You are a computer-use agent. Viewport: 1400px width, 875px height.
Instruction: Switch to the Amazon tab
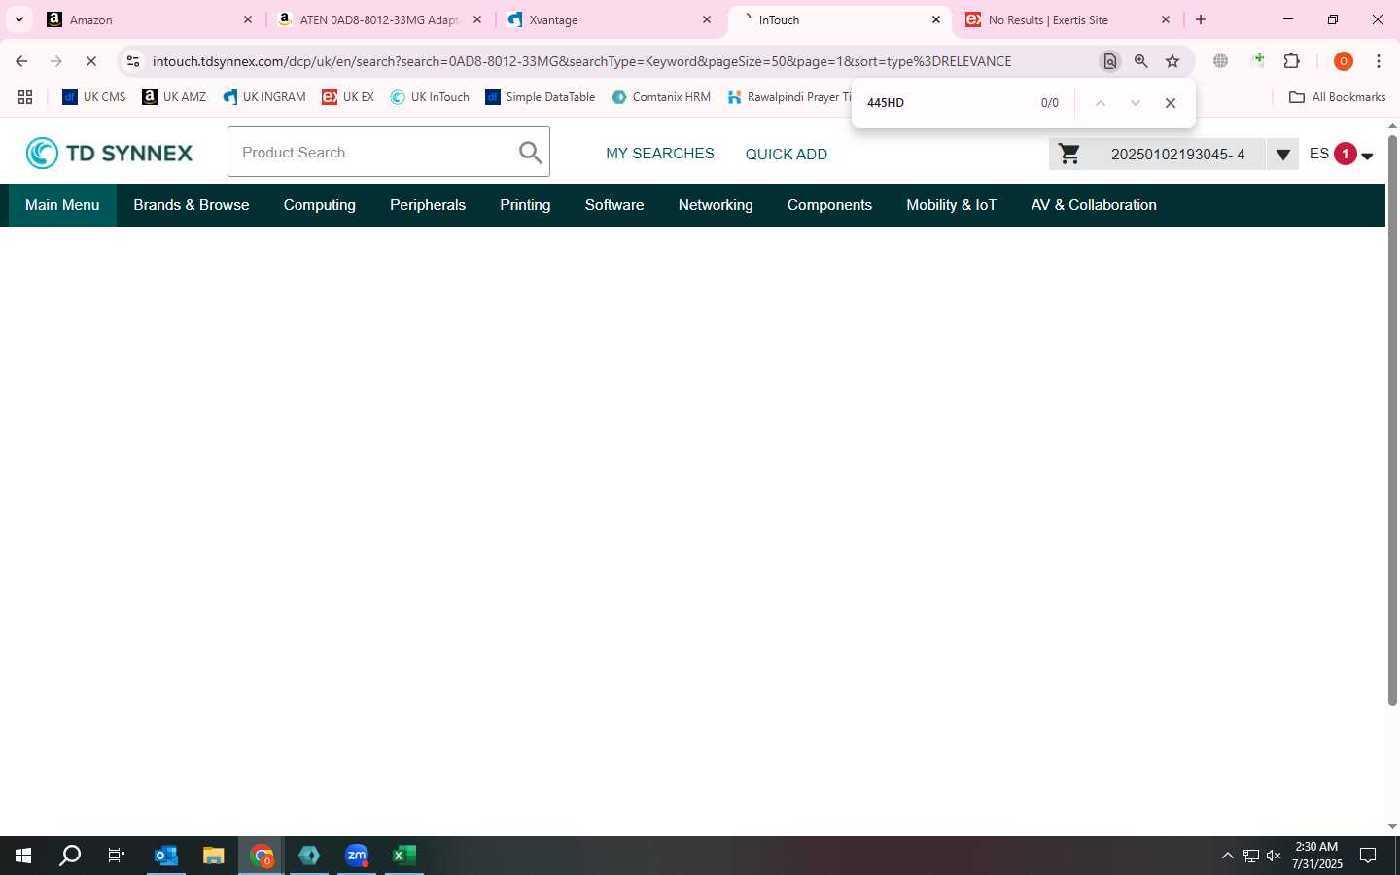click(151, 19)
